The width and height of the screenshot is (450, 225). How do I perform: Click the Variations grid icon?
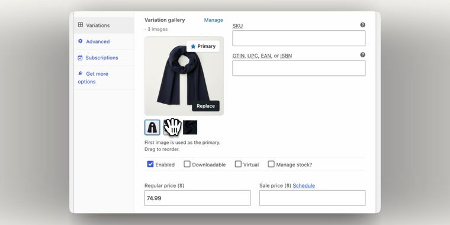pos(81,25)
